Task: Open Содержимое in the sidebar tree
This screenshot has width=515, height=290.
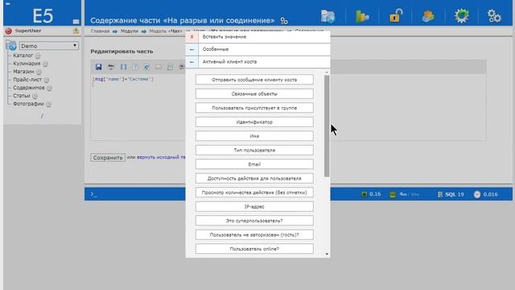Action: tap(29, 88)
